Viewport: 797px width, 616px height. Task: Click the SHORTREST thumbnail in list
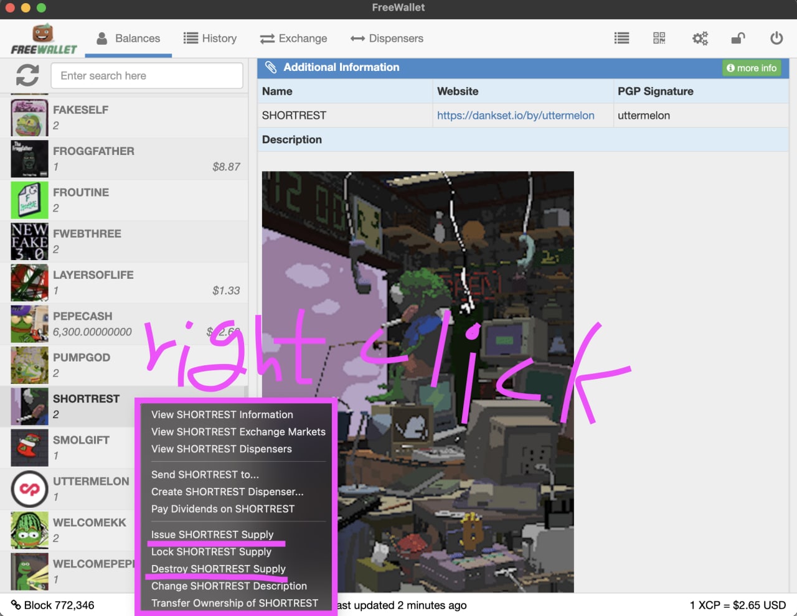click(x=29, y=406)
